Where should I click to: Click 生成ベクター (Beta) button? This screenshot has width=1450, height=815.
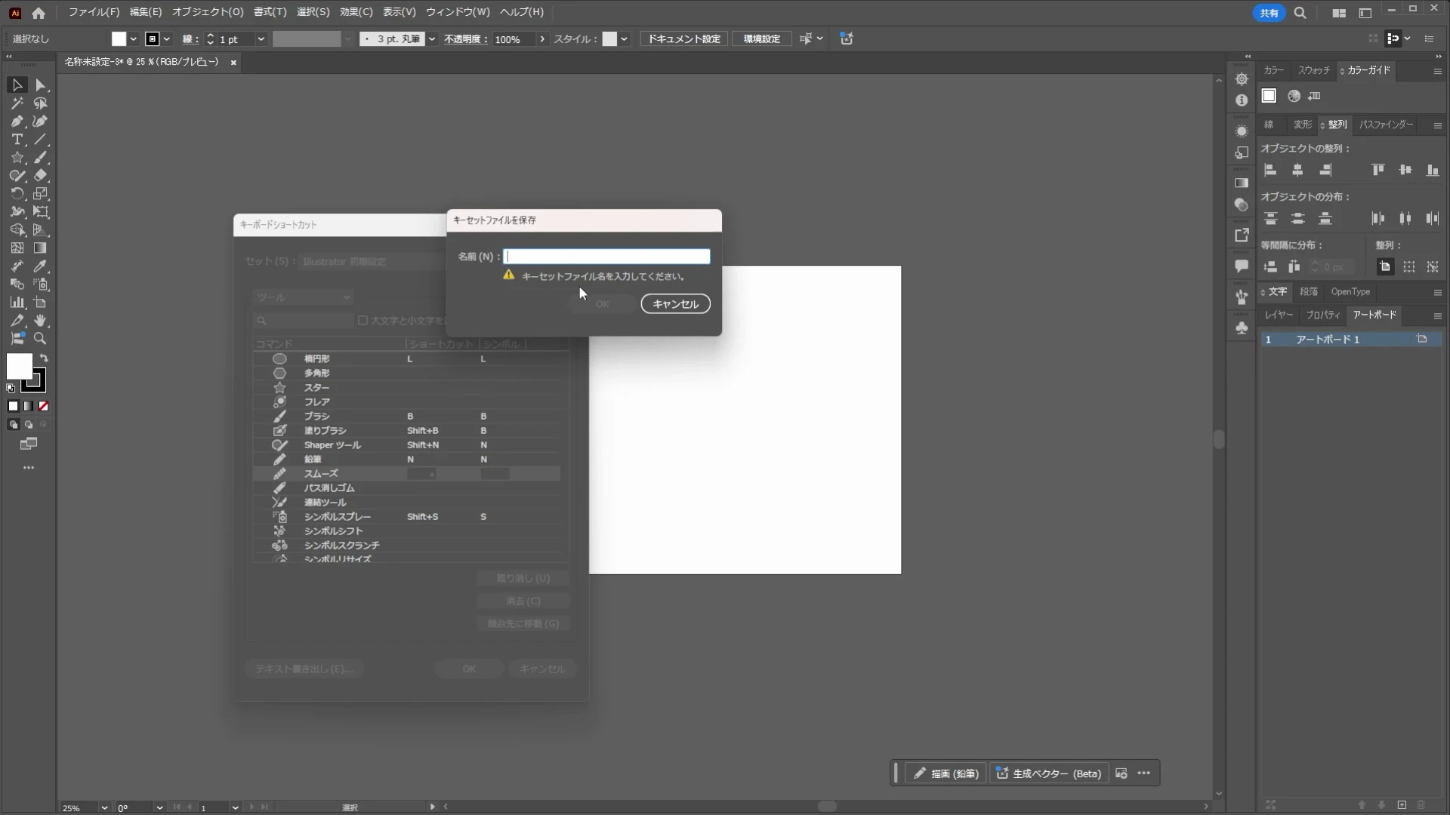1048,773
